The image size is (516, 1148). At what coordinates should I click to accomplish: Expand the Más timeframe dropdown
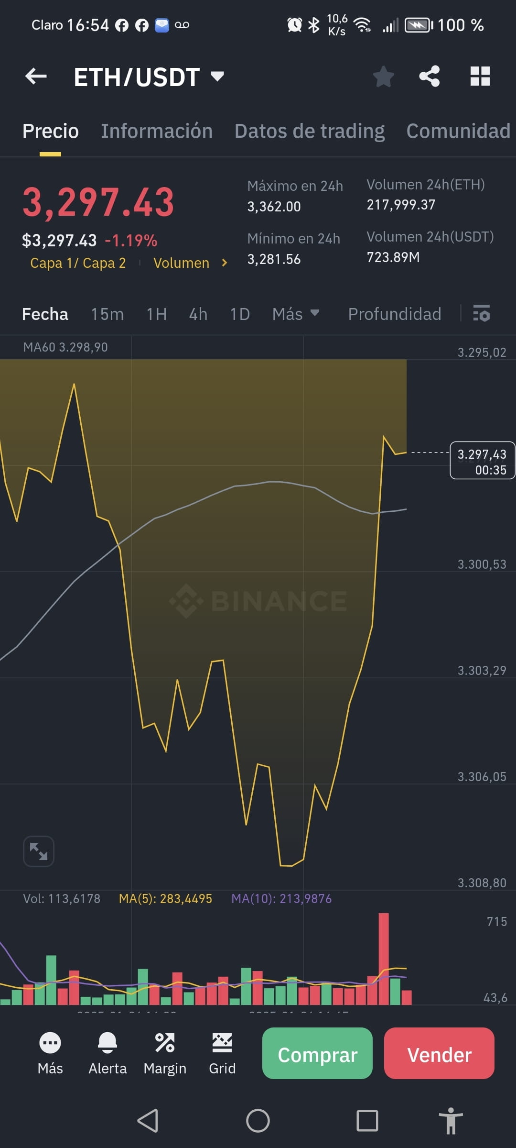point(296,314)
